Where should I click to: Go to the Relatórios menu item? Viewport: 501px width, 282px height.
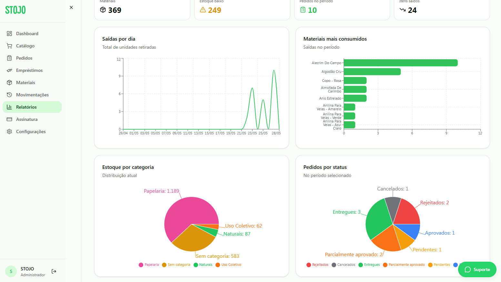point(32,107)
